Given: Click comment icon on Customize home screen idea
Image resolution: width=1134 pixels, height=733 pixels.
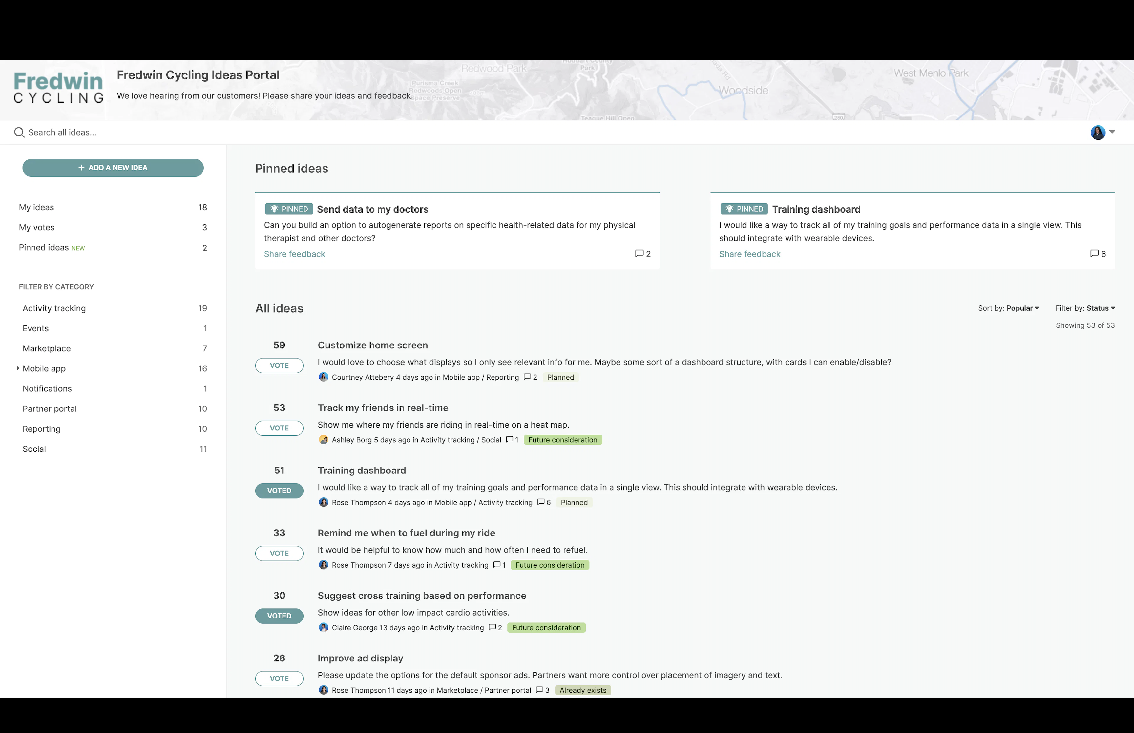Looking at the screenshot, I should point(527,377).
